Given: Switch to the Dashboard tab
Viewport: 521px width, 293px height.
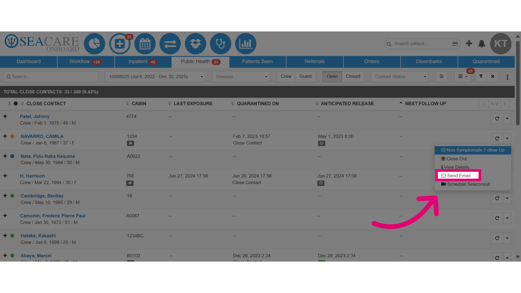Looking at the screenshot, I should pos(28,62).
